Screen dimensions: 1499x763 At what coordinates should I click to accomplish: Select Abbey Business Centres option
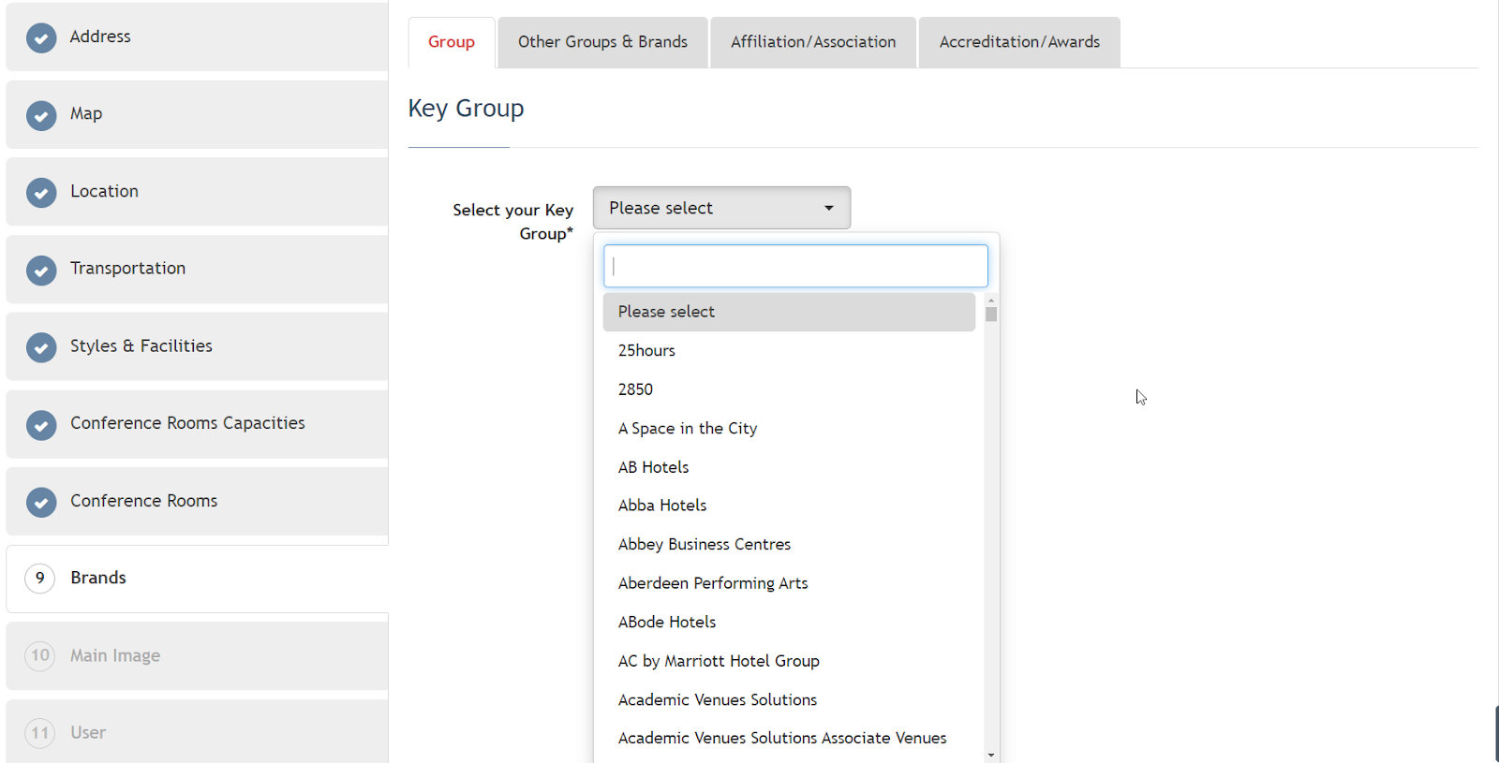pyautogui.click(x=789, y=545)
